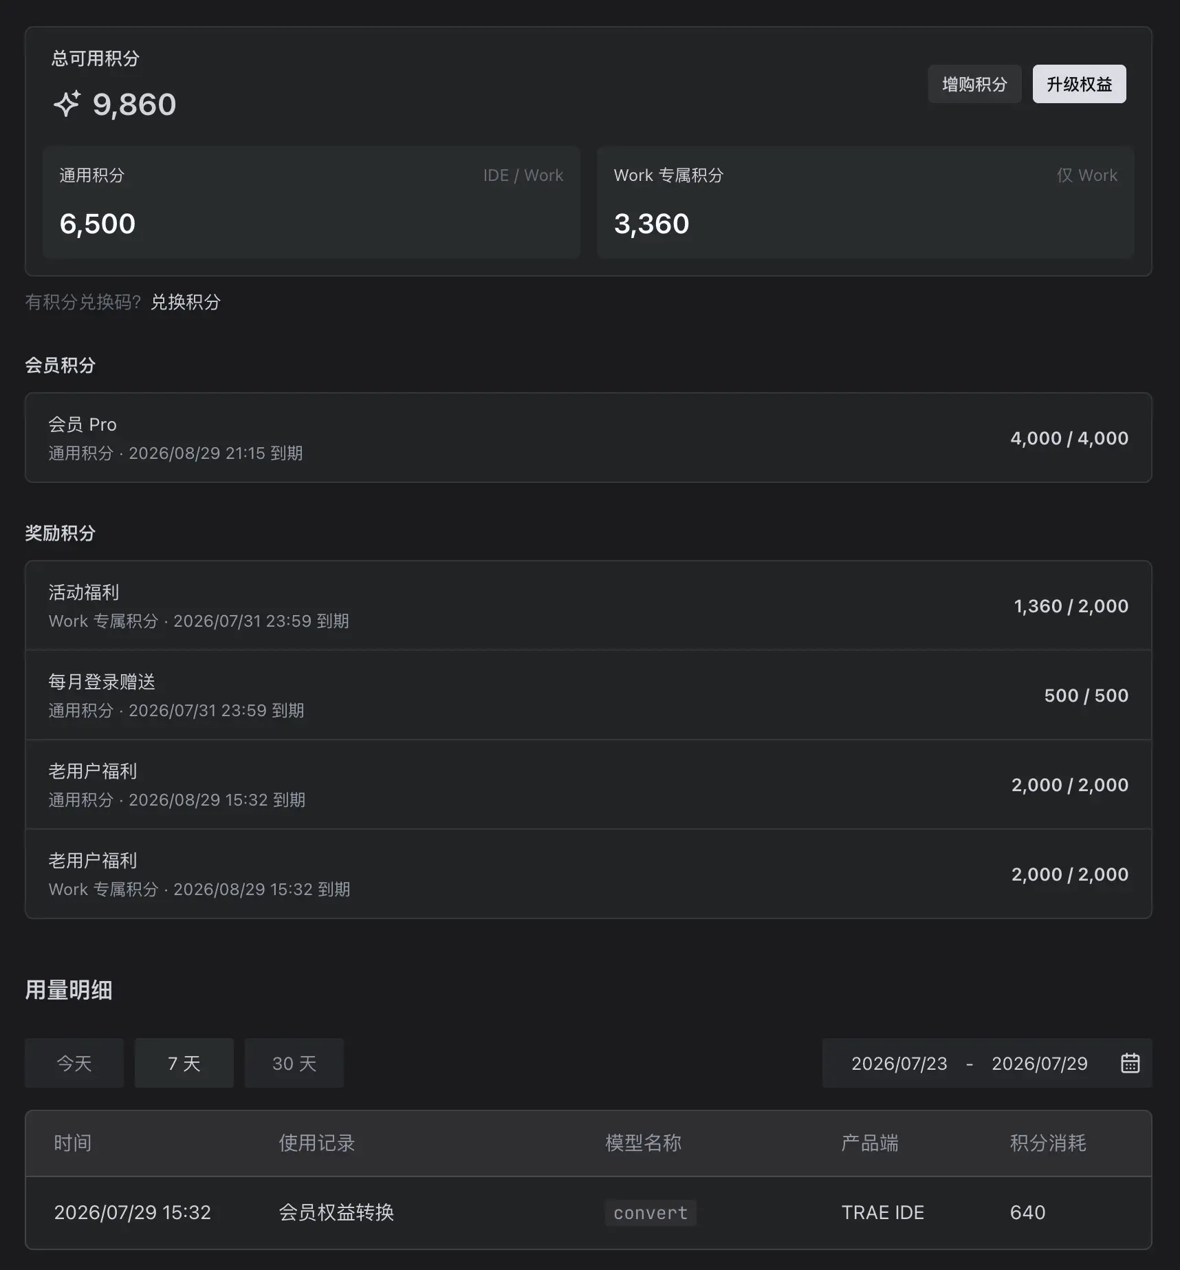Viewport: 1180px width, 1270px height.
Task: Click the 会员积分 section heading
Action: click(61, 365)
